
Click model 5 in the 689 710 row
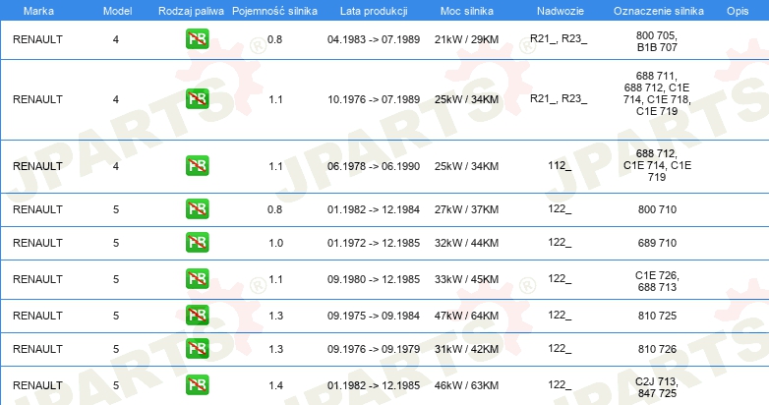tap(116, 243)
